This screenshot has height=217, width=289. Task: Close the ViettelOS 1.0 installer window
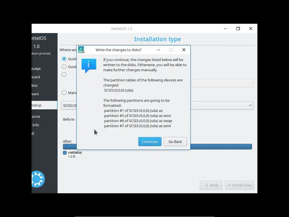pos(251,29)
